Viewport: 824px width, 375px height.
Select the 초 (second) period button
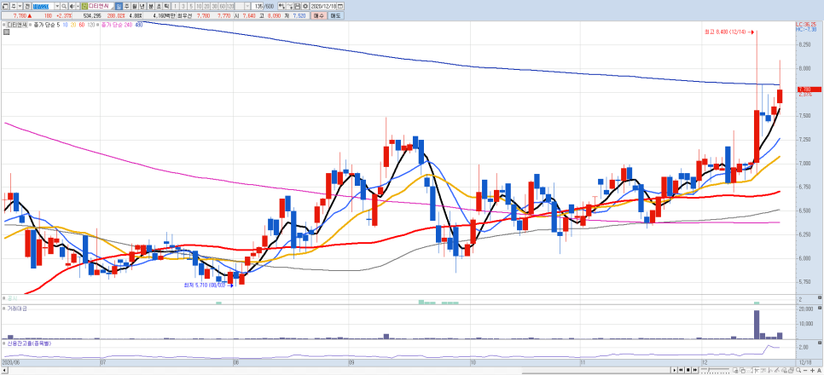click(159, 6)
